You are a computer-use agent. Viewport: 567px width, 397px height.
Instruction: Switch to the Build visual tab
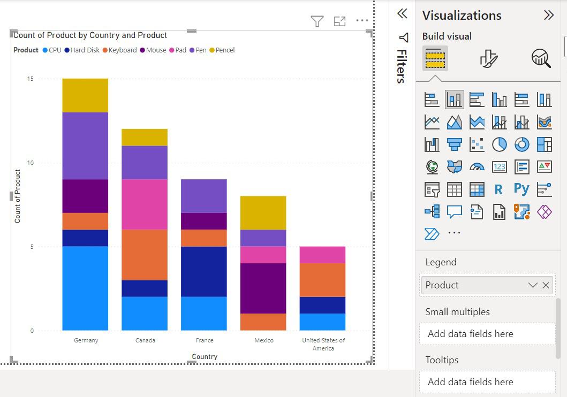click(x=435, y=58)
